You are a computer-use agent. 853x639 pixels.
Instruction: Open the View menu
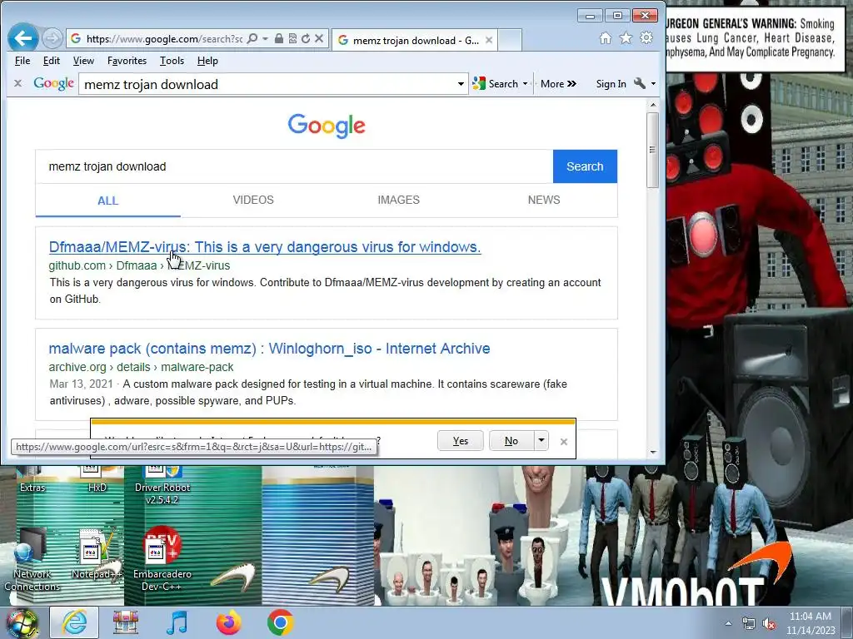pyautogui.click(x=83, y=61)
